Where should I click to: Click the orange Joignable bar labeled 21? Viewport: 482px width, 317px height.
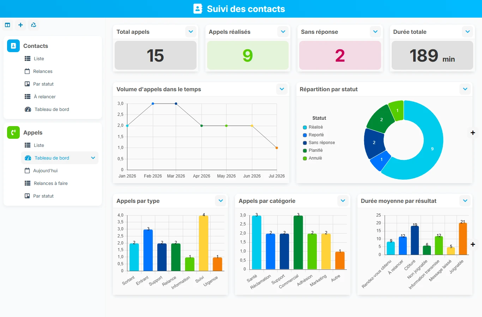point(463,238)
